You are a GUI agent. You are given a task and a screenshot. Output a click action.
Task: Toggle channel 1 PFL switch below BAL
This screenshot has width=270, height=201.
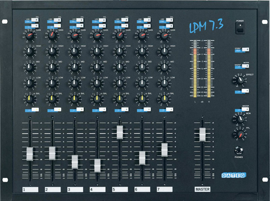click(x=35, y=109)
